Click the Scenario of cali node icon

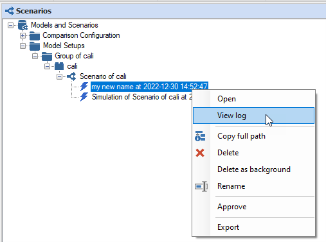pos(71,76)
